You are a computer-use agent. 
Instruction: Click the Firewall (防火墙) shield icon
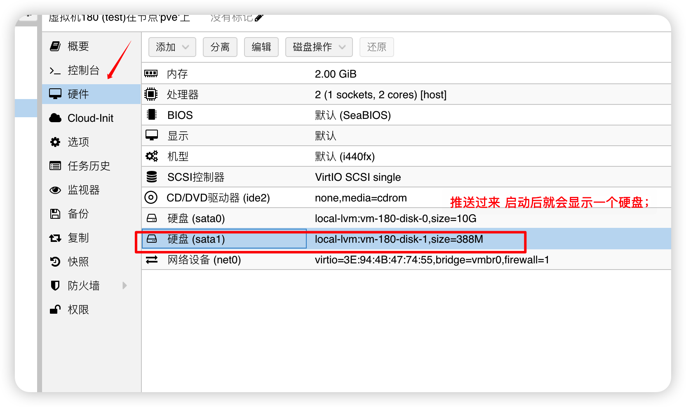click(55, 286)
